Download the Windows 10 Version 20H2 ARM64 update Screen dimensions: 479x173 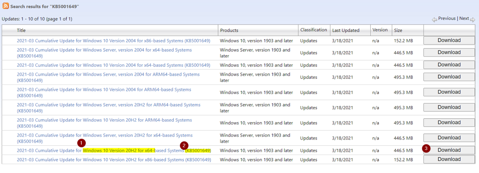(x=449, y=122)
